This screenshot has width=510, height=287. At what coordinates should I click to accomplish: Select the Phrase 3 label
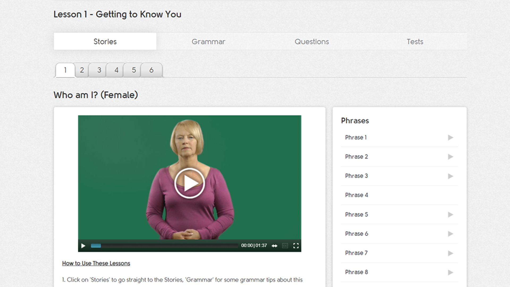point(356,176)
